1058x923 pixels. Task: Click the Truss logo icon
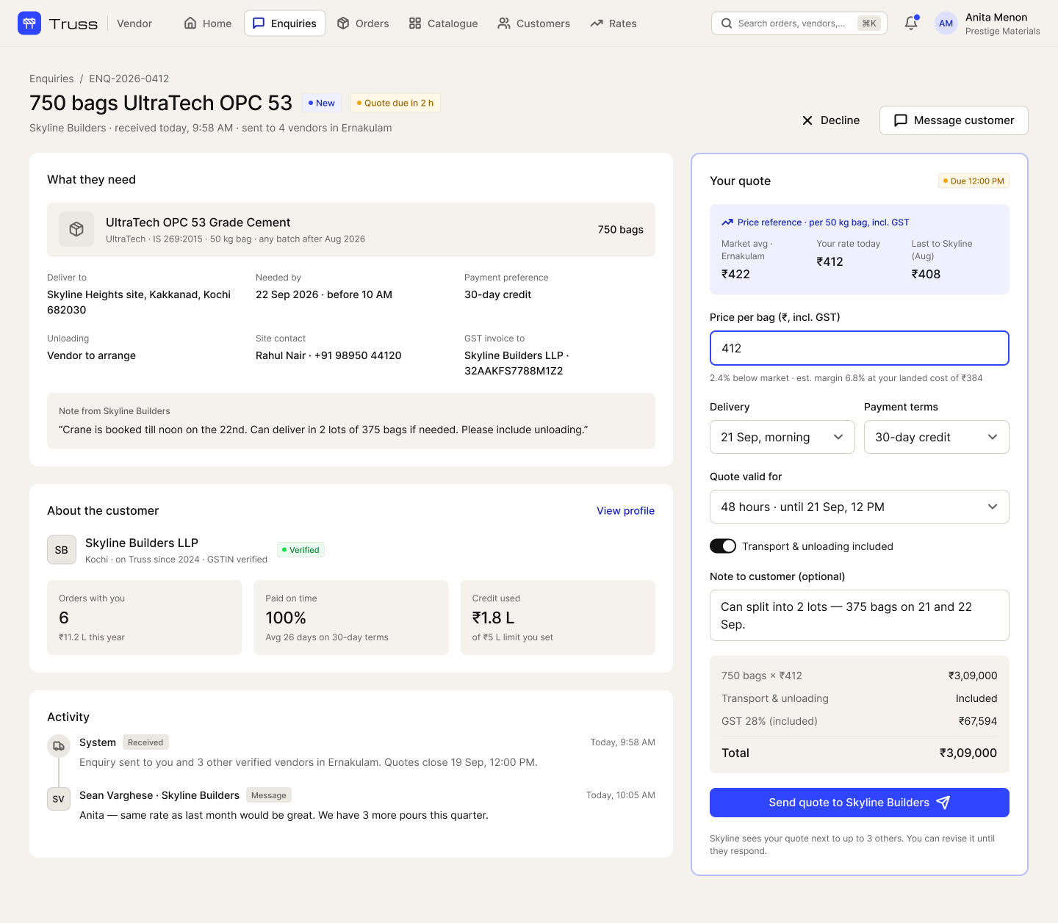pos(29,23)
